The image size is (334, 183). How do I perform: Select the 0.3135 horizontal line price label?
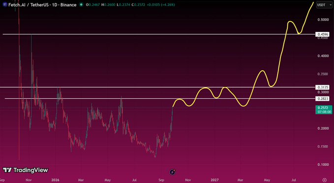click(x=323, y=87)
